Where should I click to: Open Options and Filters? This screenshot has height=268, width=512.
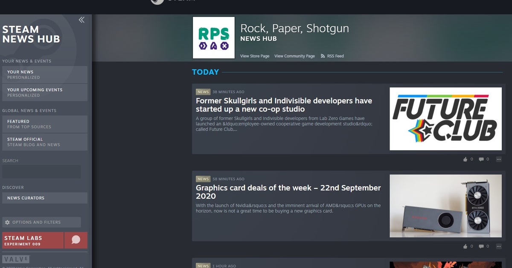coord(41,222)
